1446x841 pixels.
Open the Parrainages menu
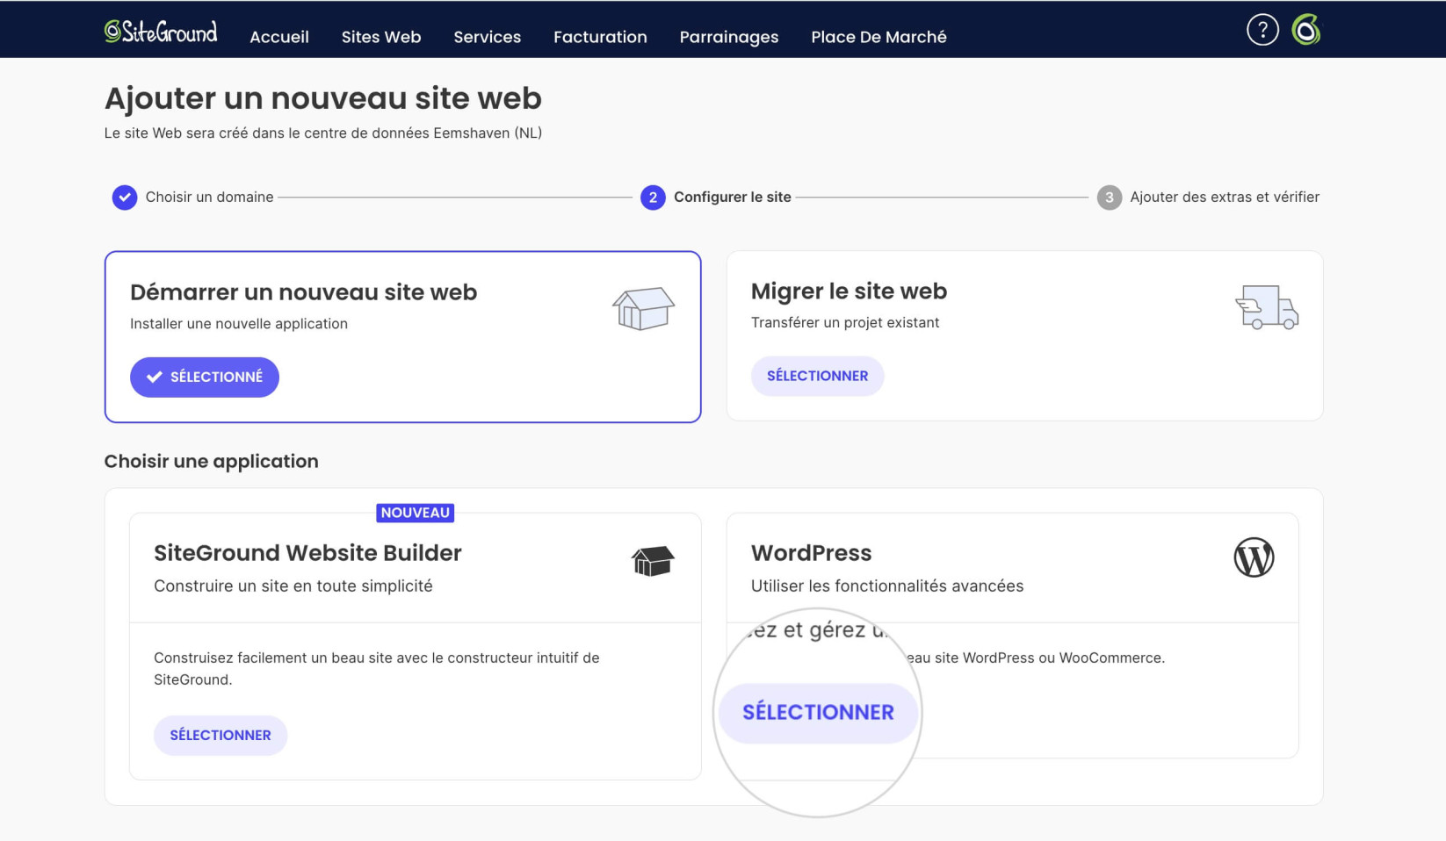tap(729, 37)
